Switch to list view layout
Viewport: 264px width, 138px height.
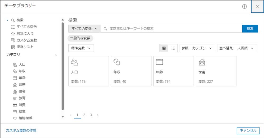173,48
